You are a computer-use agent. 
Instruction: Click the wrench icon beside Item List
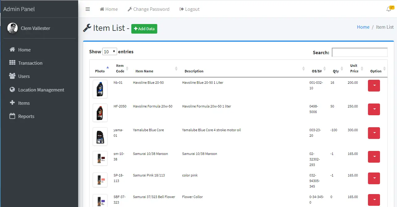click(87, 28)
